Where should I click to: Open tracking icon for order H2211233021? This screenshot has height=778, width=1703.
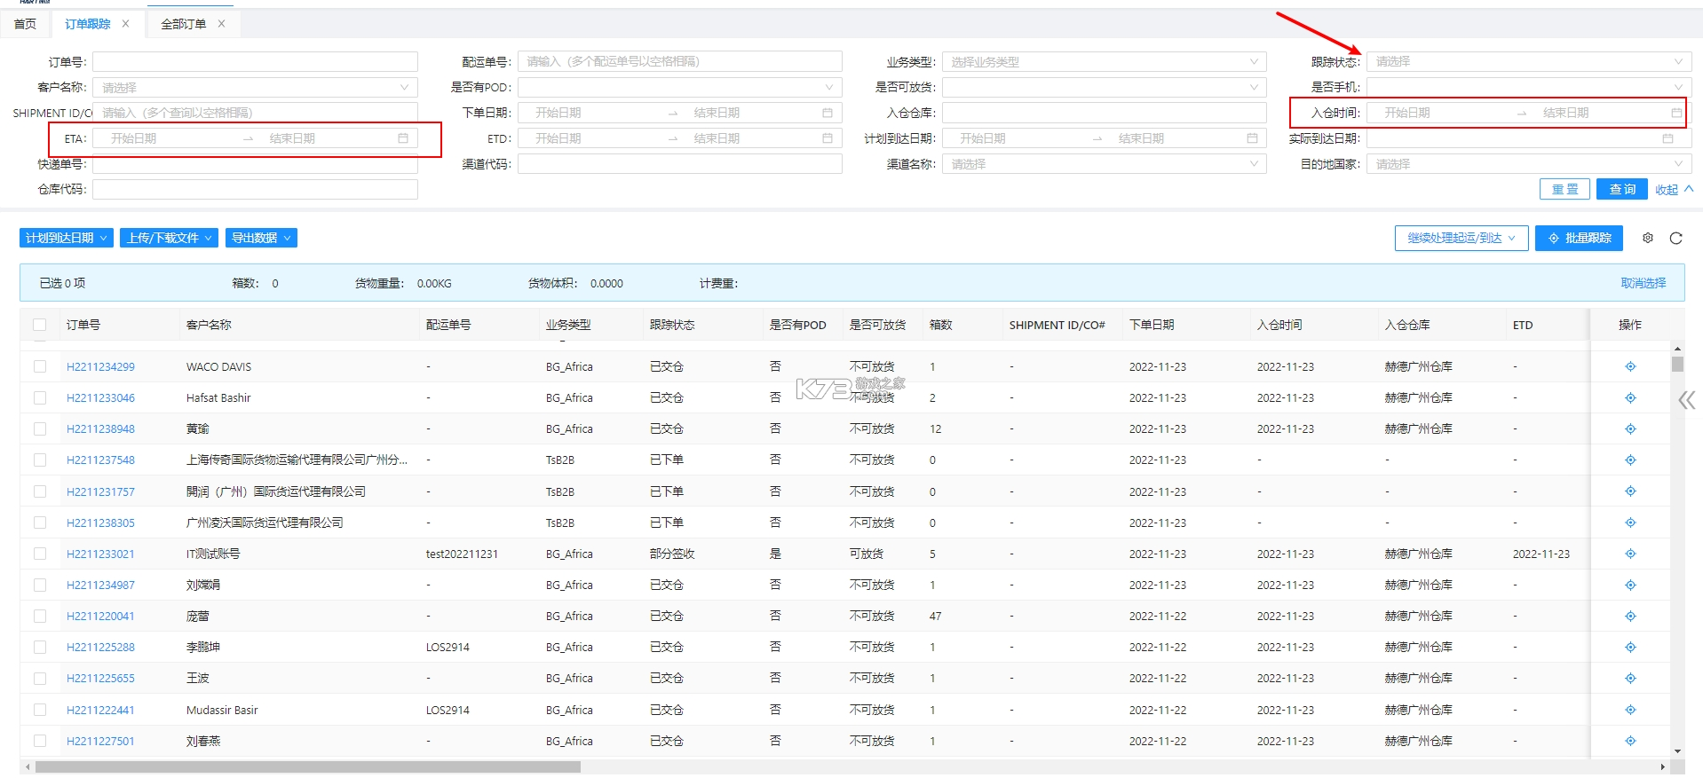pos(1630,554)
